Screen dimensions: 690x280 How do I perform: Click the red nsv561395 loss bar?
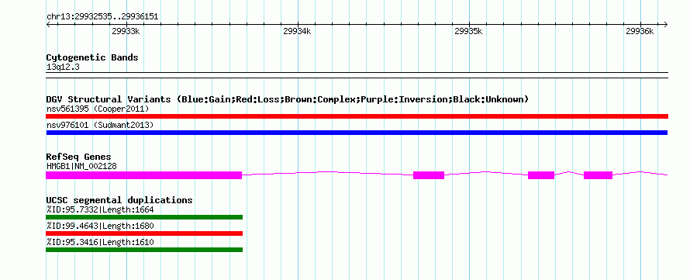(357, 116)
